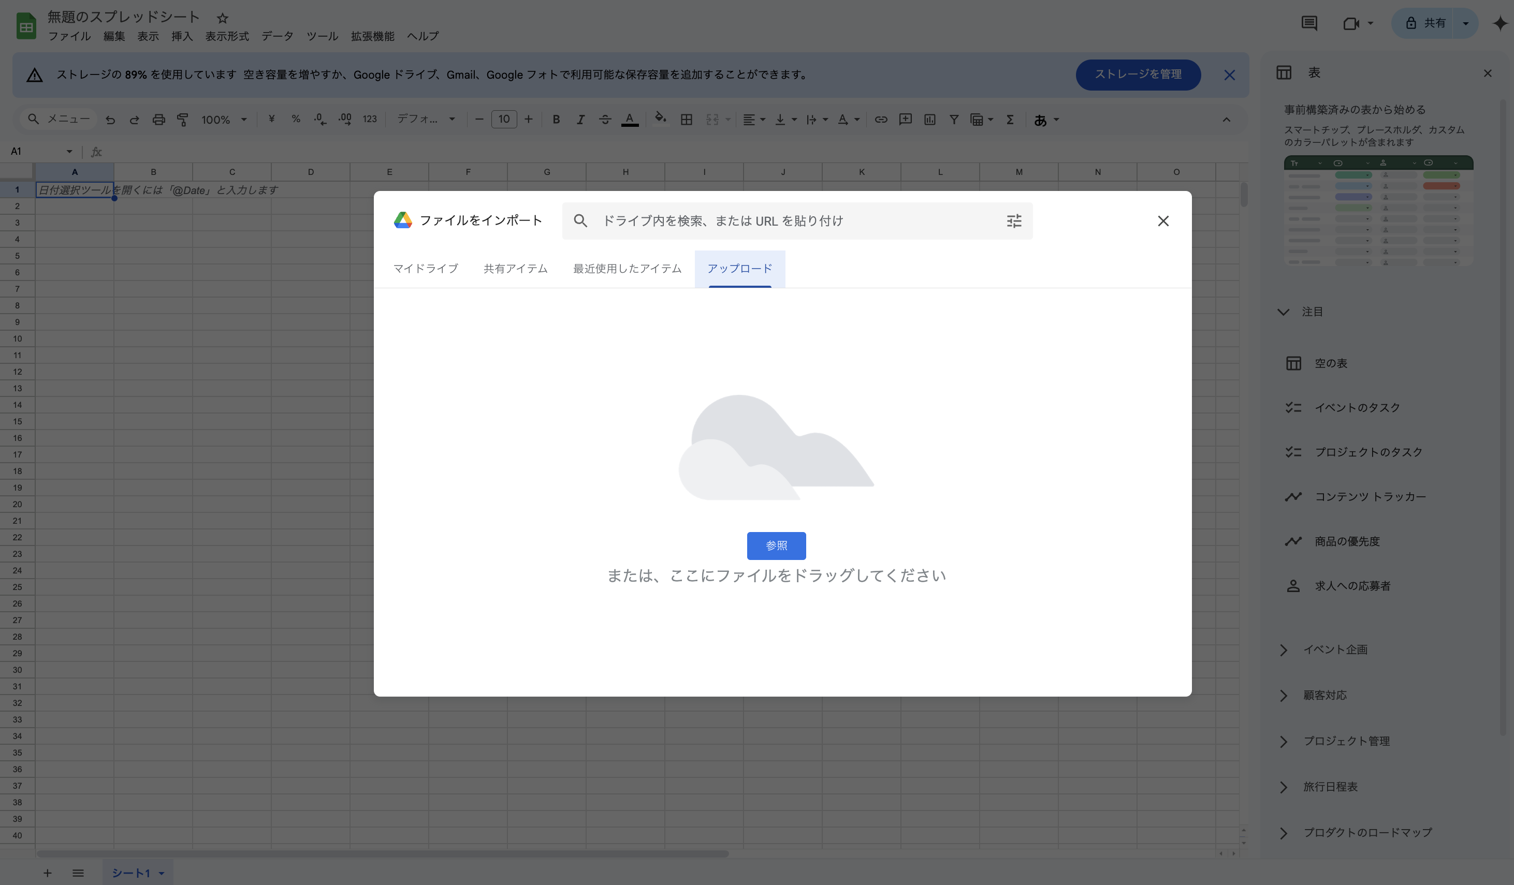This screenshot has width=1514, height=885.
Task: Click the borders icon
Action: pos(686,120)
